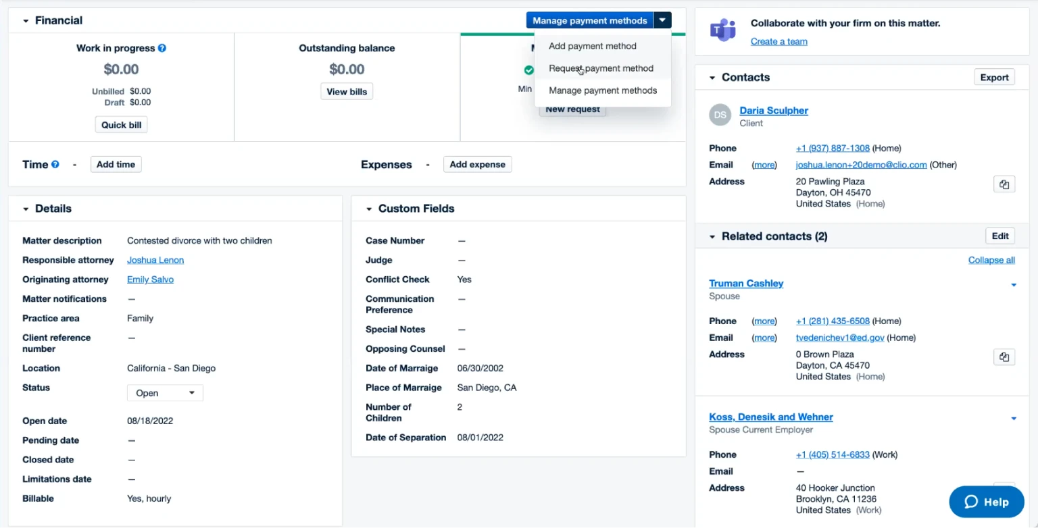Collapse the Financial section
The height and width of the screenshot is (528, 1038).
point(26,20)
